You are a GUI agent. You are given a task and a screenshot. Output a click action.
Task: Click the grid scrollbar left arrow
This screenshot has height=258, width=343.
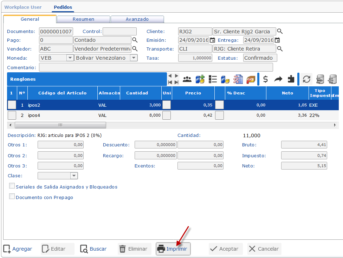(x=10, y=125)
